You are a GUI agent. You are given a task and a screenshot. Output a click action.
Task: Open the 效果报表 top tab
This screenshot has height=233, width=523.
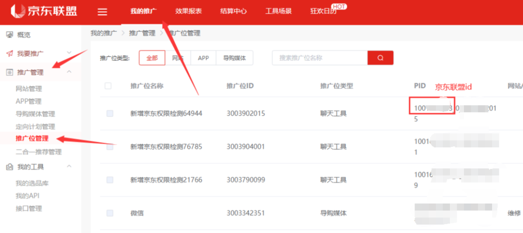188,11
